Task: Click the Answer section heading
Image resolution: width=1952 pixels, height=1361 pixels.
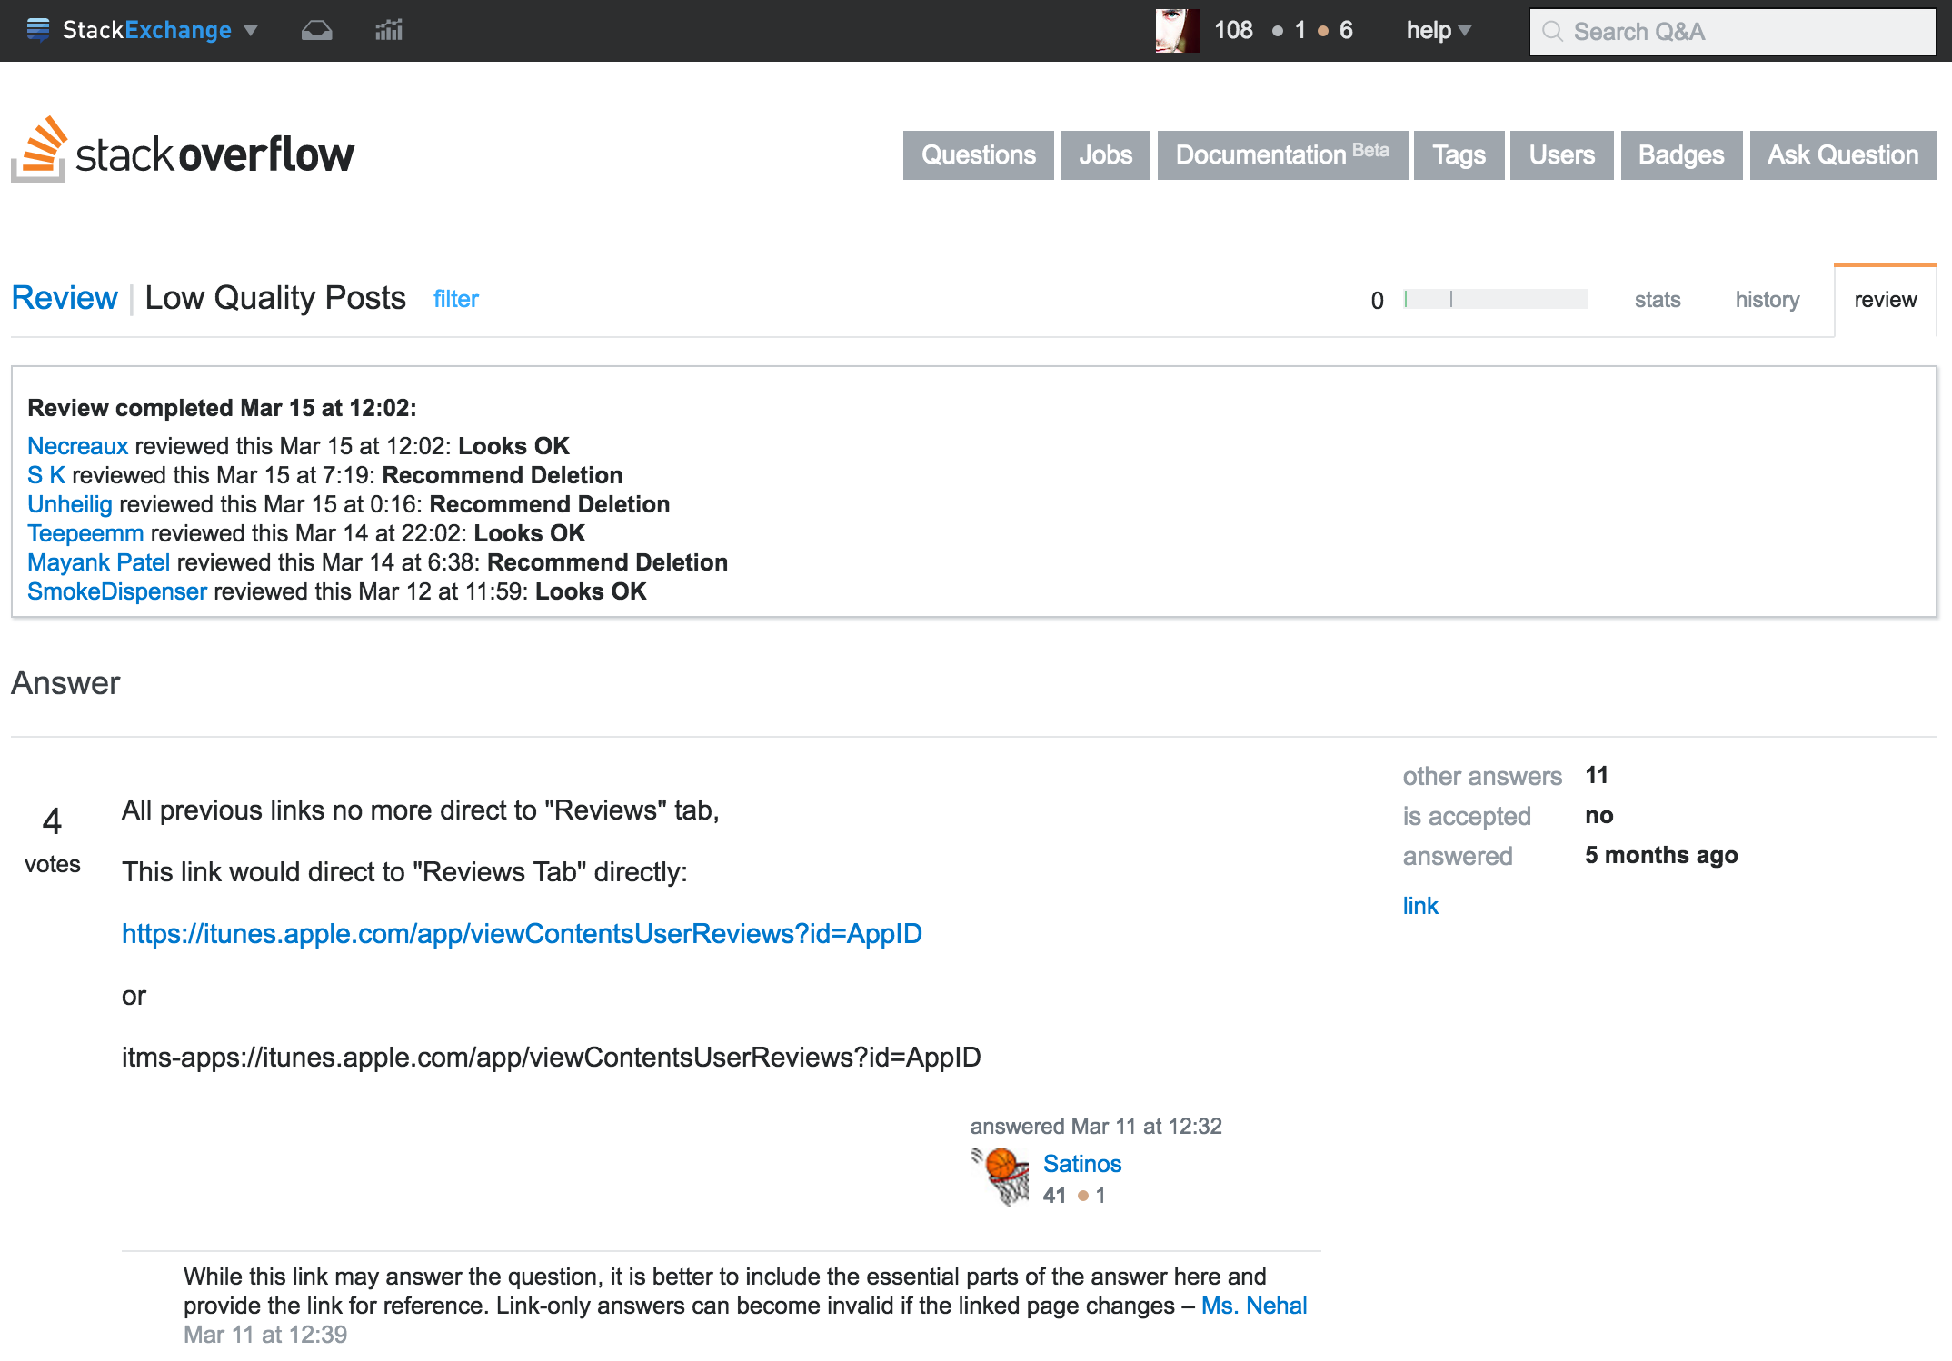Action: [65, 683]
